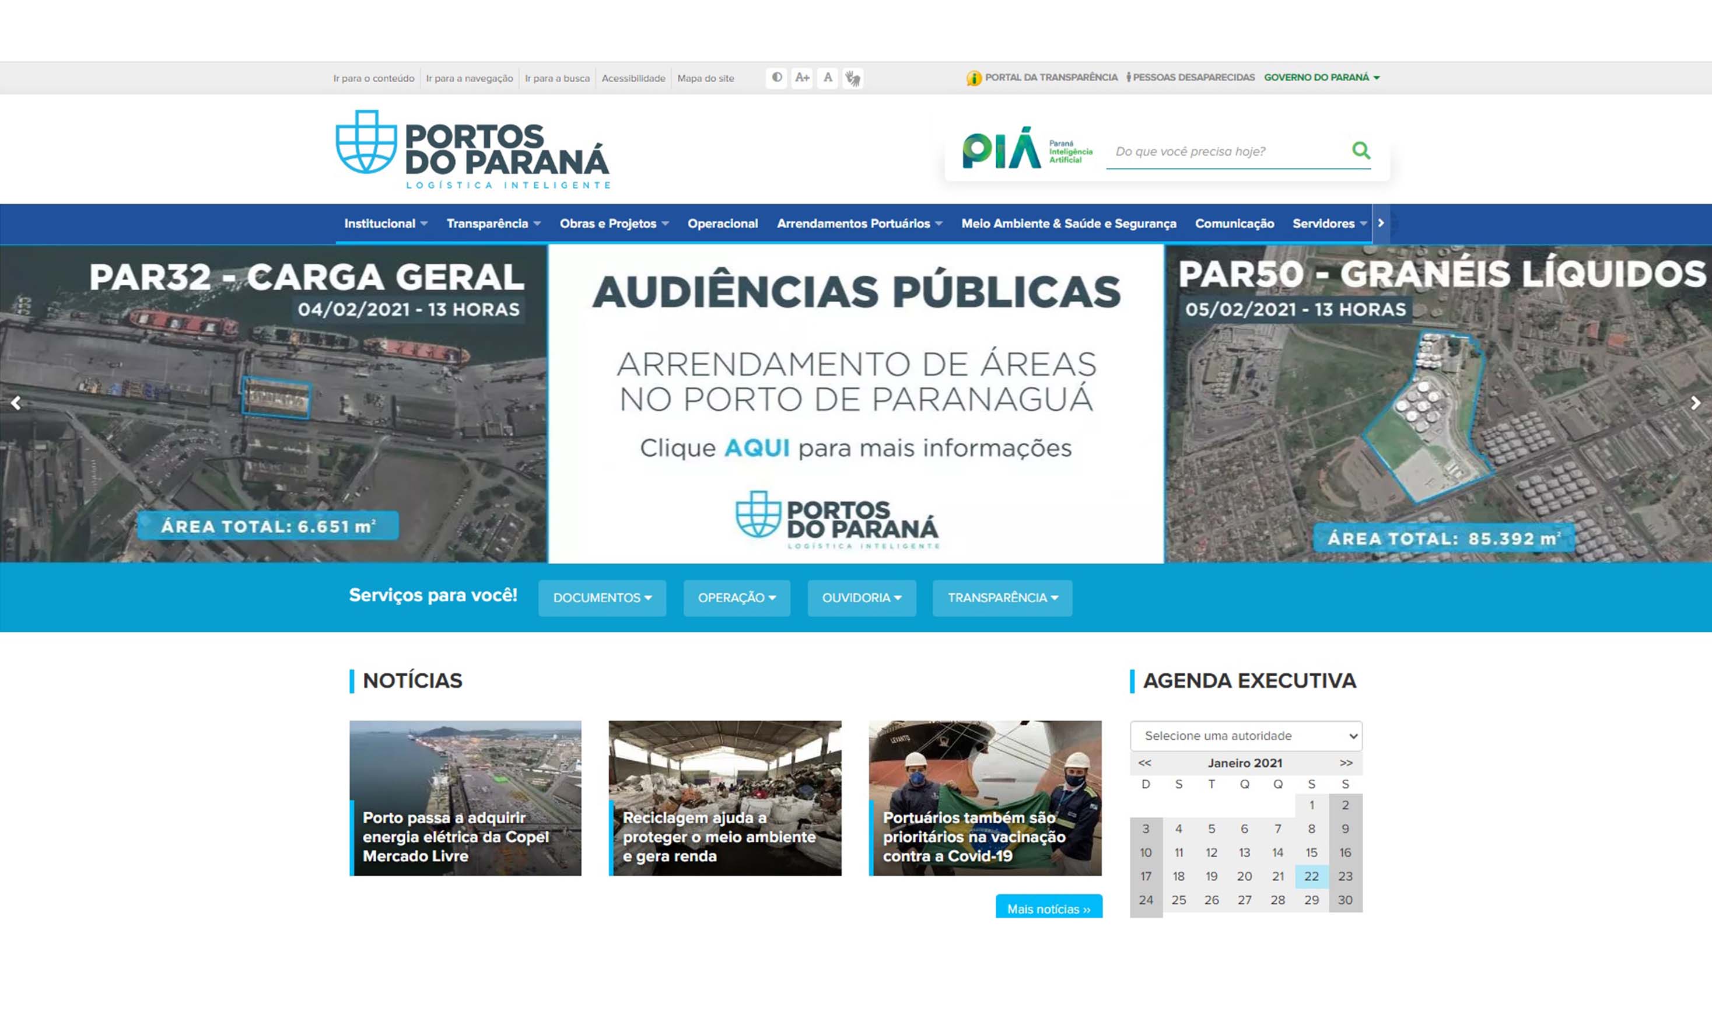The width and height of the screenshot is (1712, 1028).
Task: Expand the Governo do Paraná dropdown
Action: click(x=1321, y=78)
